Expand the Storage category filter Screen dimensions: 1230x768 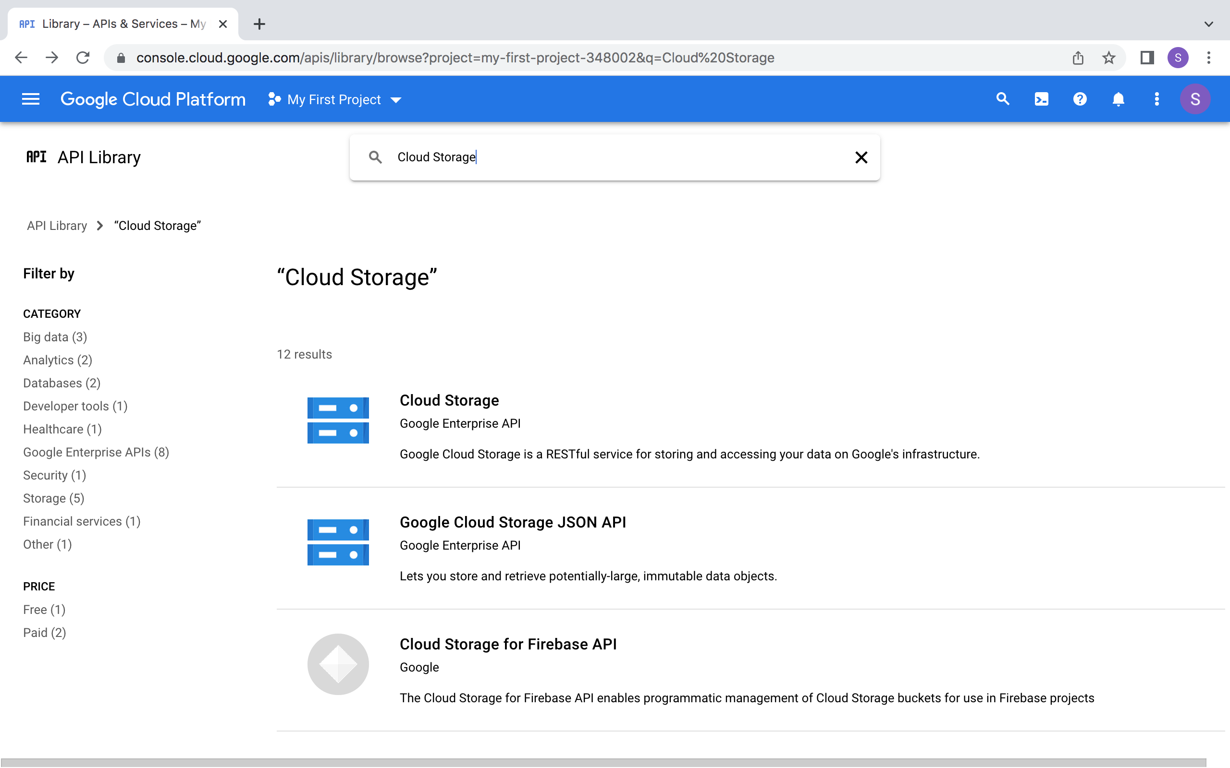pos(54,497)
